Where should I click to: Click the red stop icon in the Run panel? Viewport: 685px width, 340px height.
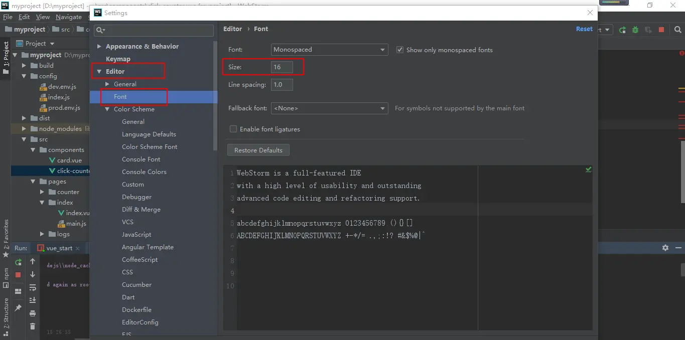click(x=18, y=275)
